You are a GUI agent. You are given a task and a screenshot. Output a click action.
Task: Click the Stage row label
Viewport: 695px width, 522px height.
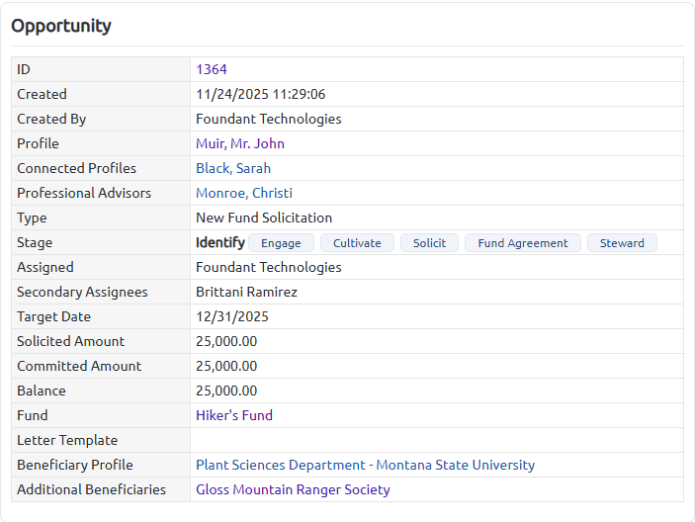coord(35,243)
